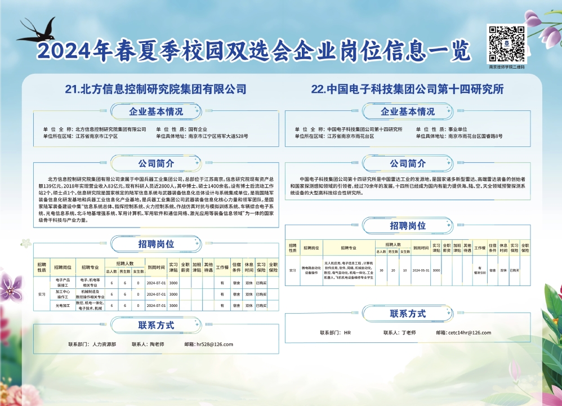Image resolution: width=562 pixels, height=406 pixels.
Task: Click 招聘岗位 banner for company 22
Action: click(408, 226)
